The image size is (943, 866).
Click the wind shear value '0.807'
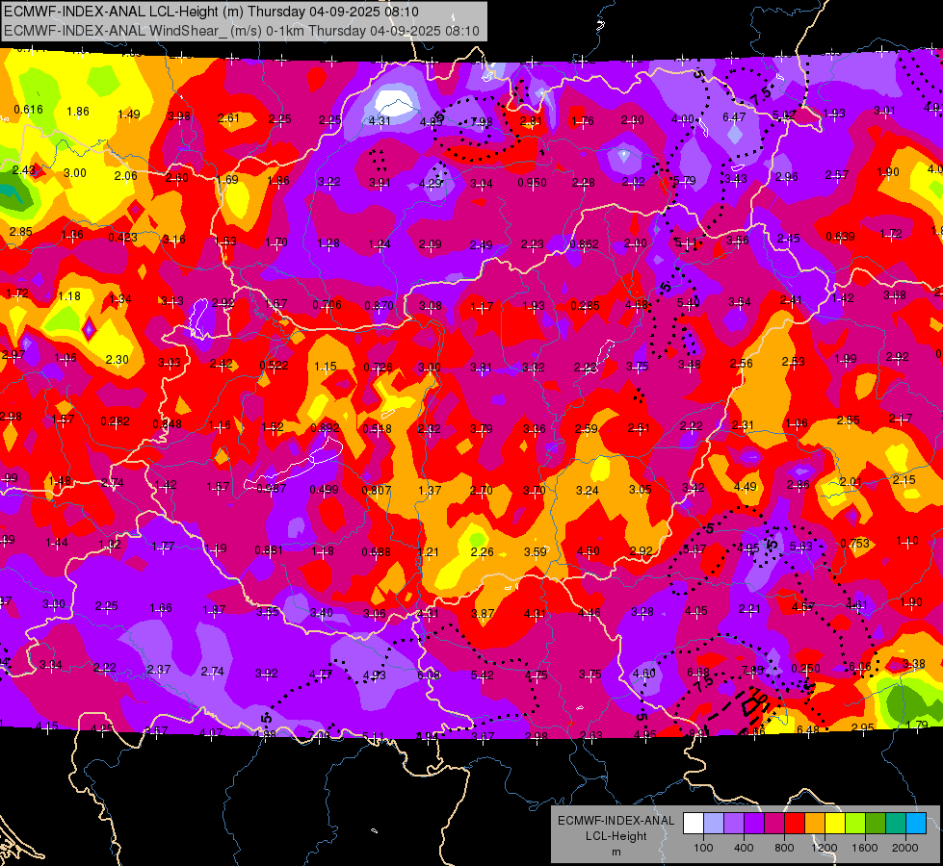(377, 491)
